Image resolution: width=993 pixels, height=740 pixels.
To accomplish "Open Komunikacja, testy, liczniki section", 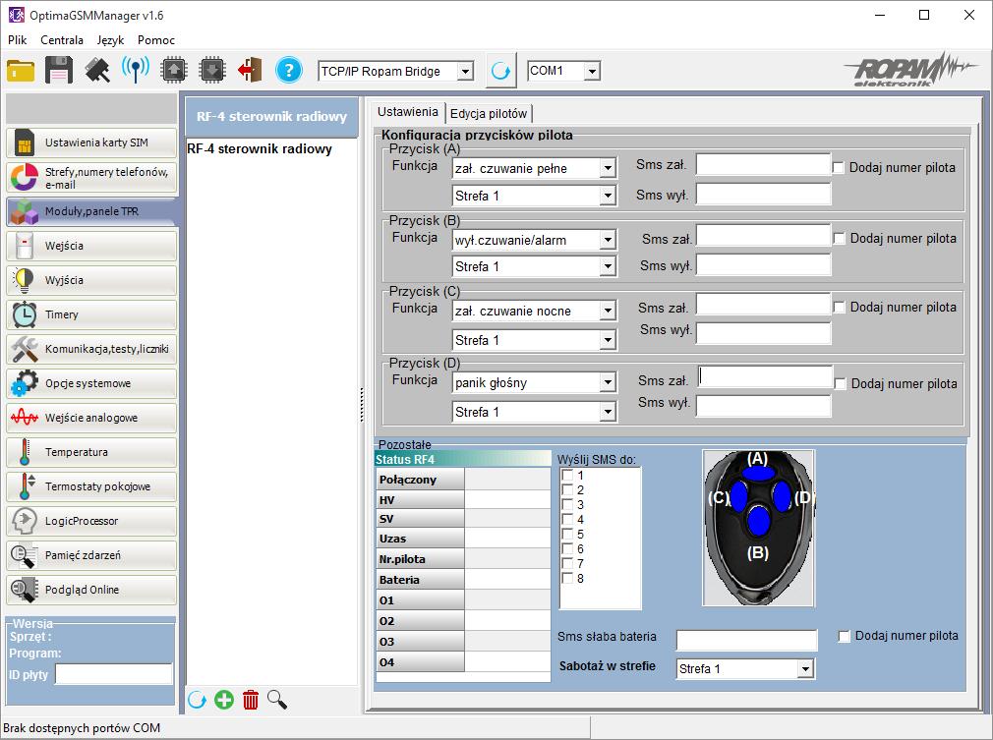I will [91, 349].
